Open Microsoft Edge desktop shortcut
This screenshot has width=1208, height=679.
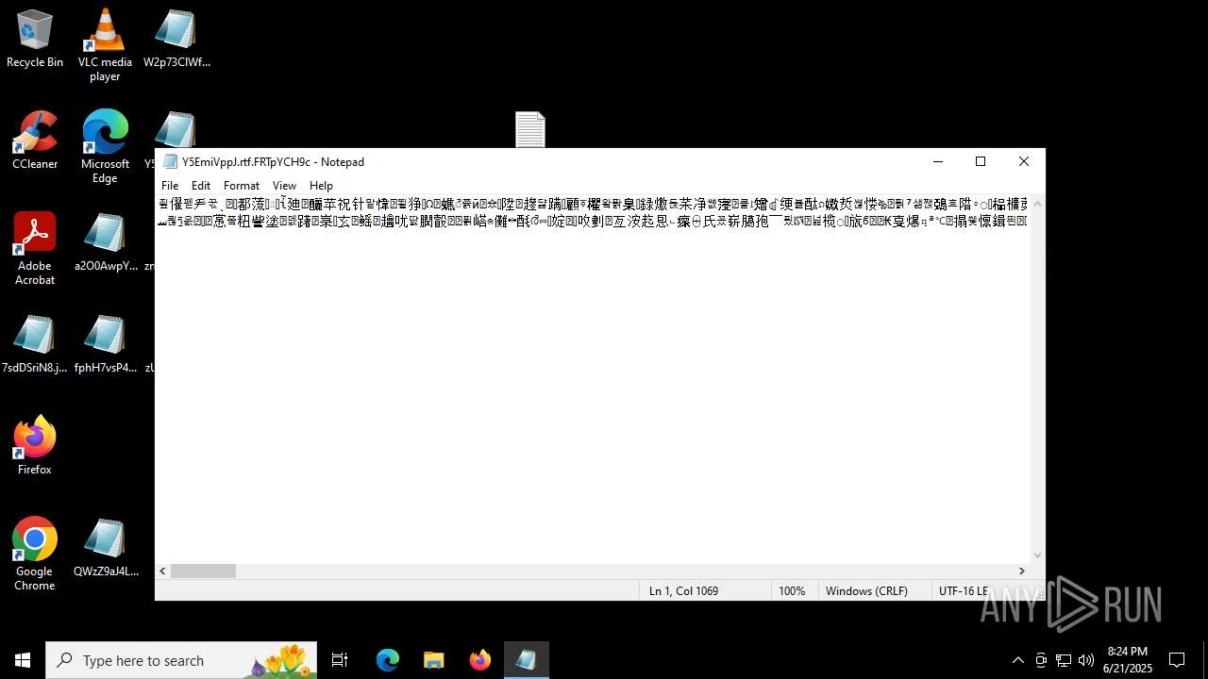pos(105,147)
